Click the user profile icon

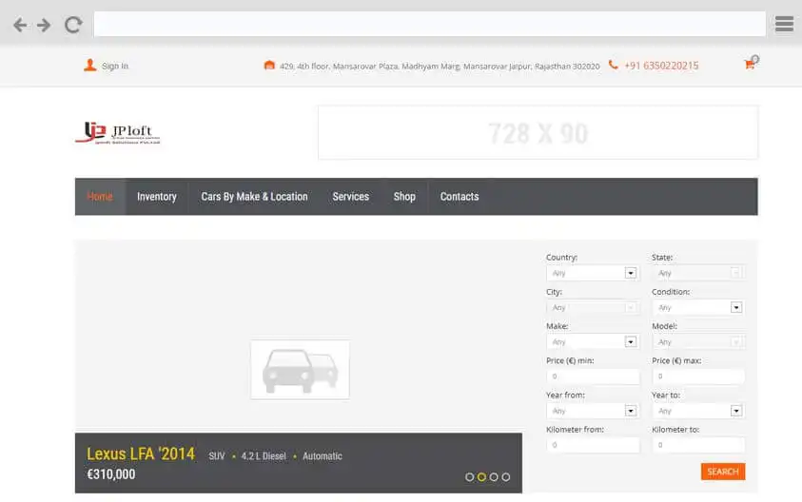click(x=89, y=66)
